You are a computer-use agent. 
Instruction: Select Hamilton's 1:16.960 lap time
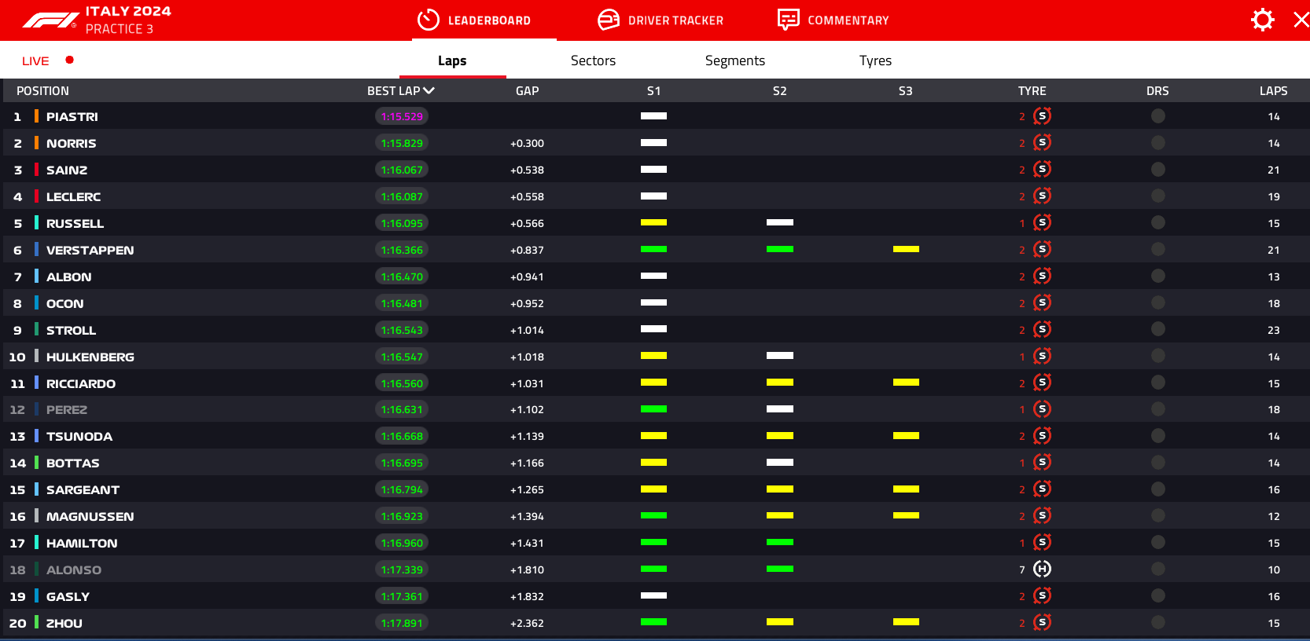(402, 543)
